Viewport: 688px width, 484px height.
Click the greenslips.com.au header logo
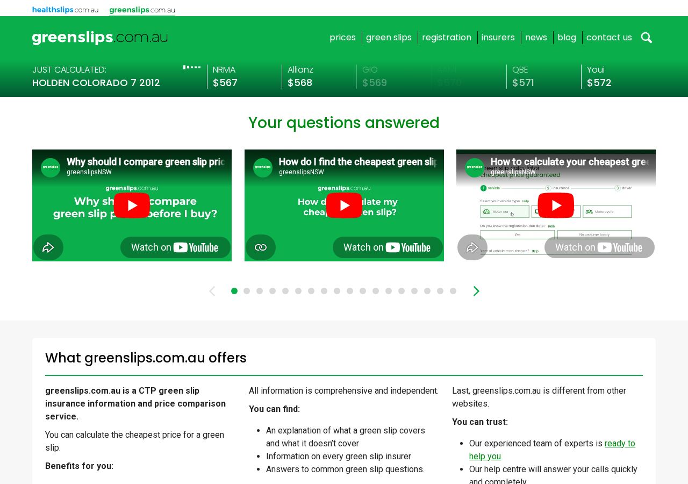(100, 38)
